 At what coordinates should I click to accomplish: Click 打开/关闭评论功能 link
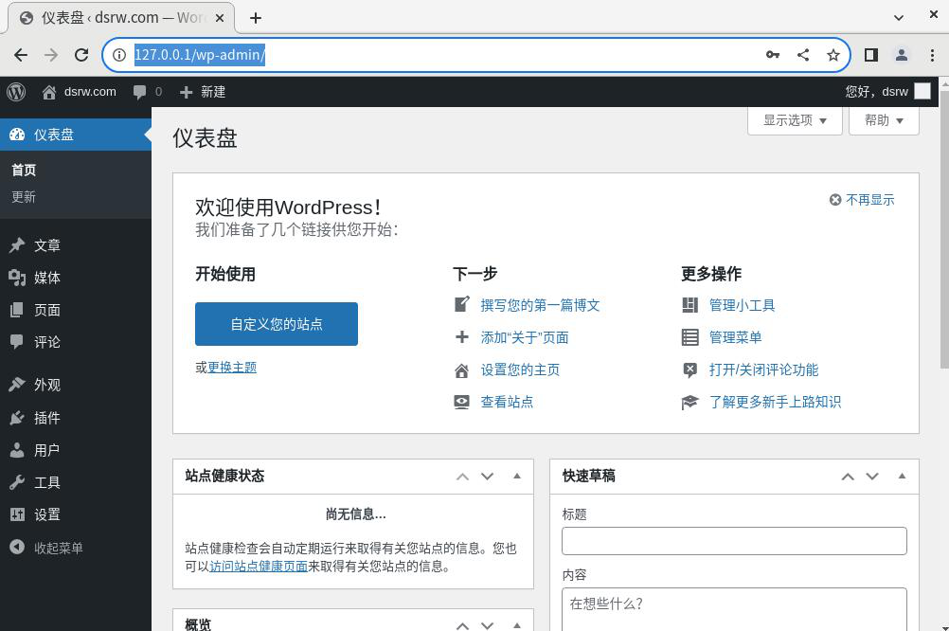pos(763,370)
